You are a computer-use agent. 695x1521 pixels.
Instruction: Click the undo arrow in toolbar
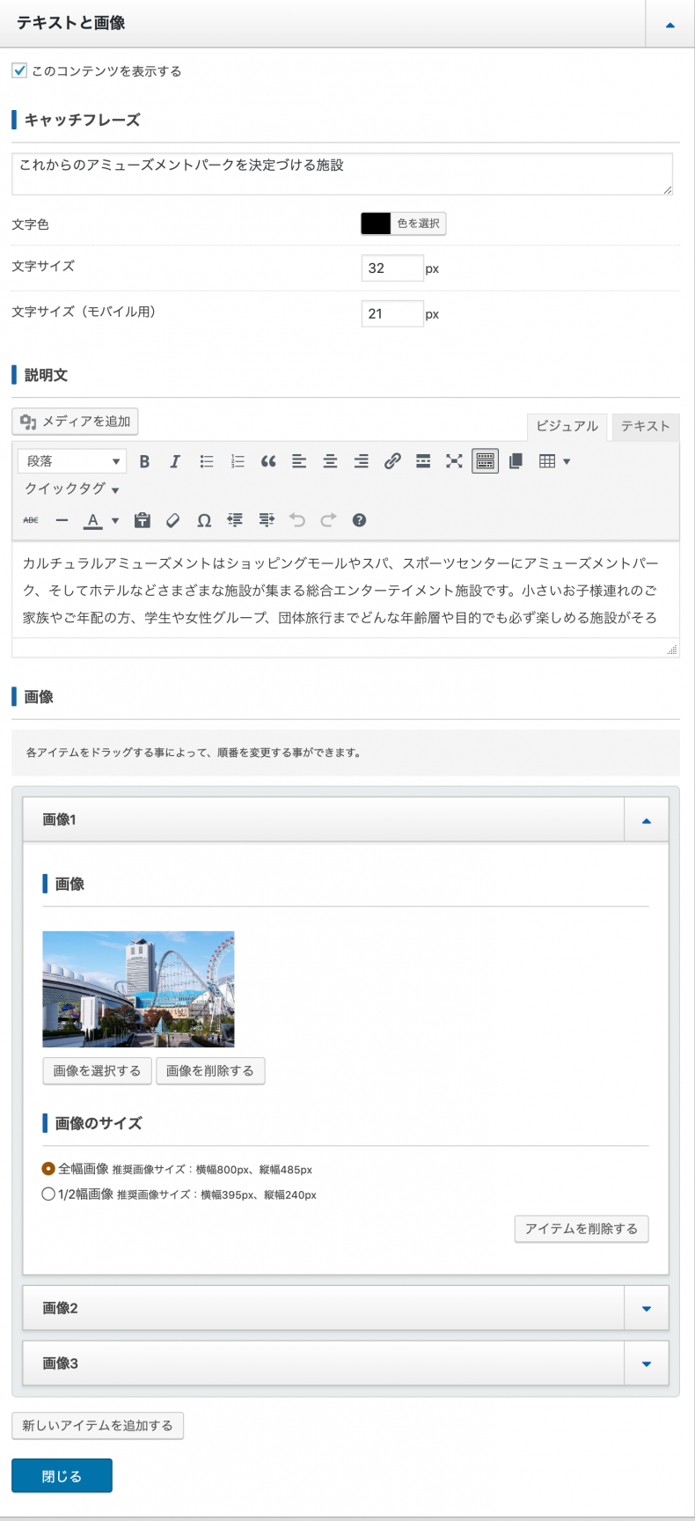coord(297,520)
